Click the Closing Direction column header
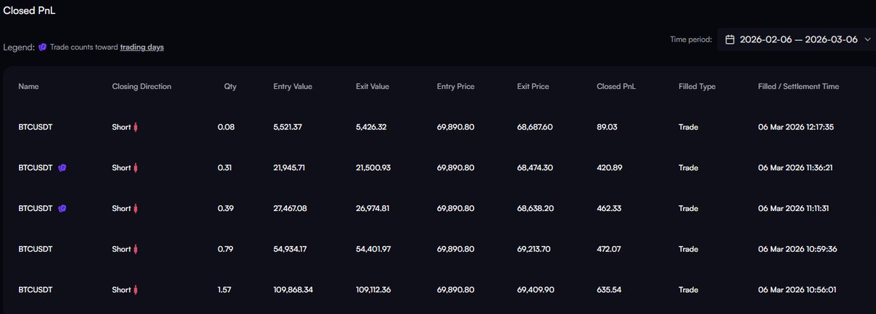The image size is (876, 314). (x=142, y=86)
